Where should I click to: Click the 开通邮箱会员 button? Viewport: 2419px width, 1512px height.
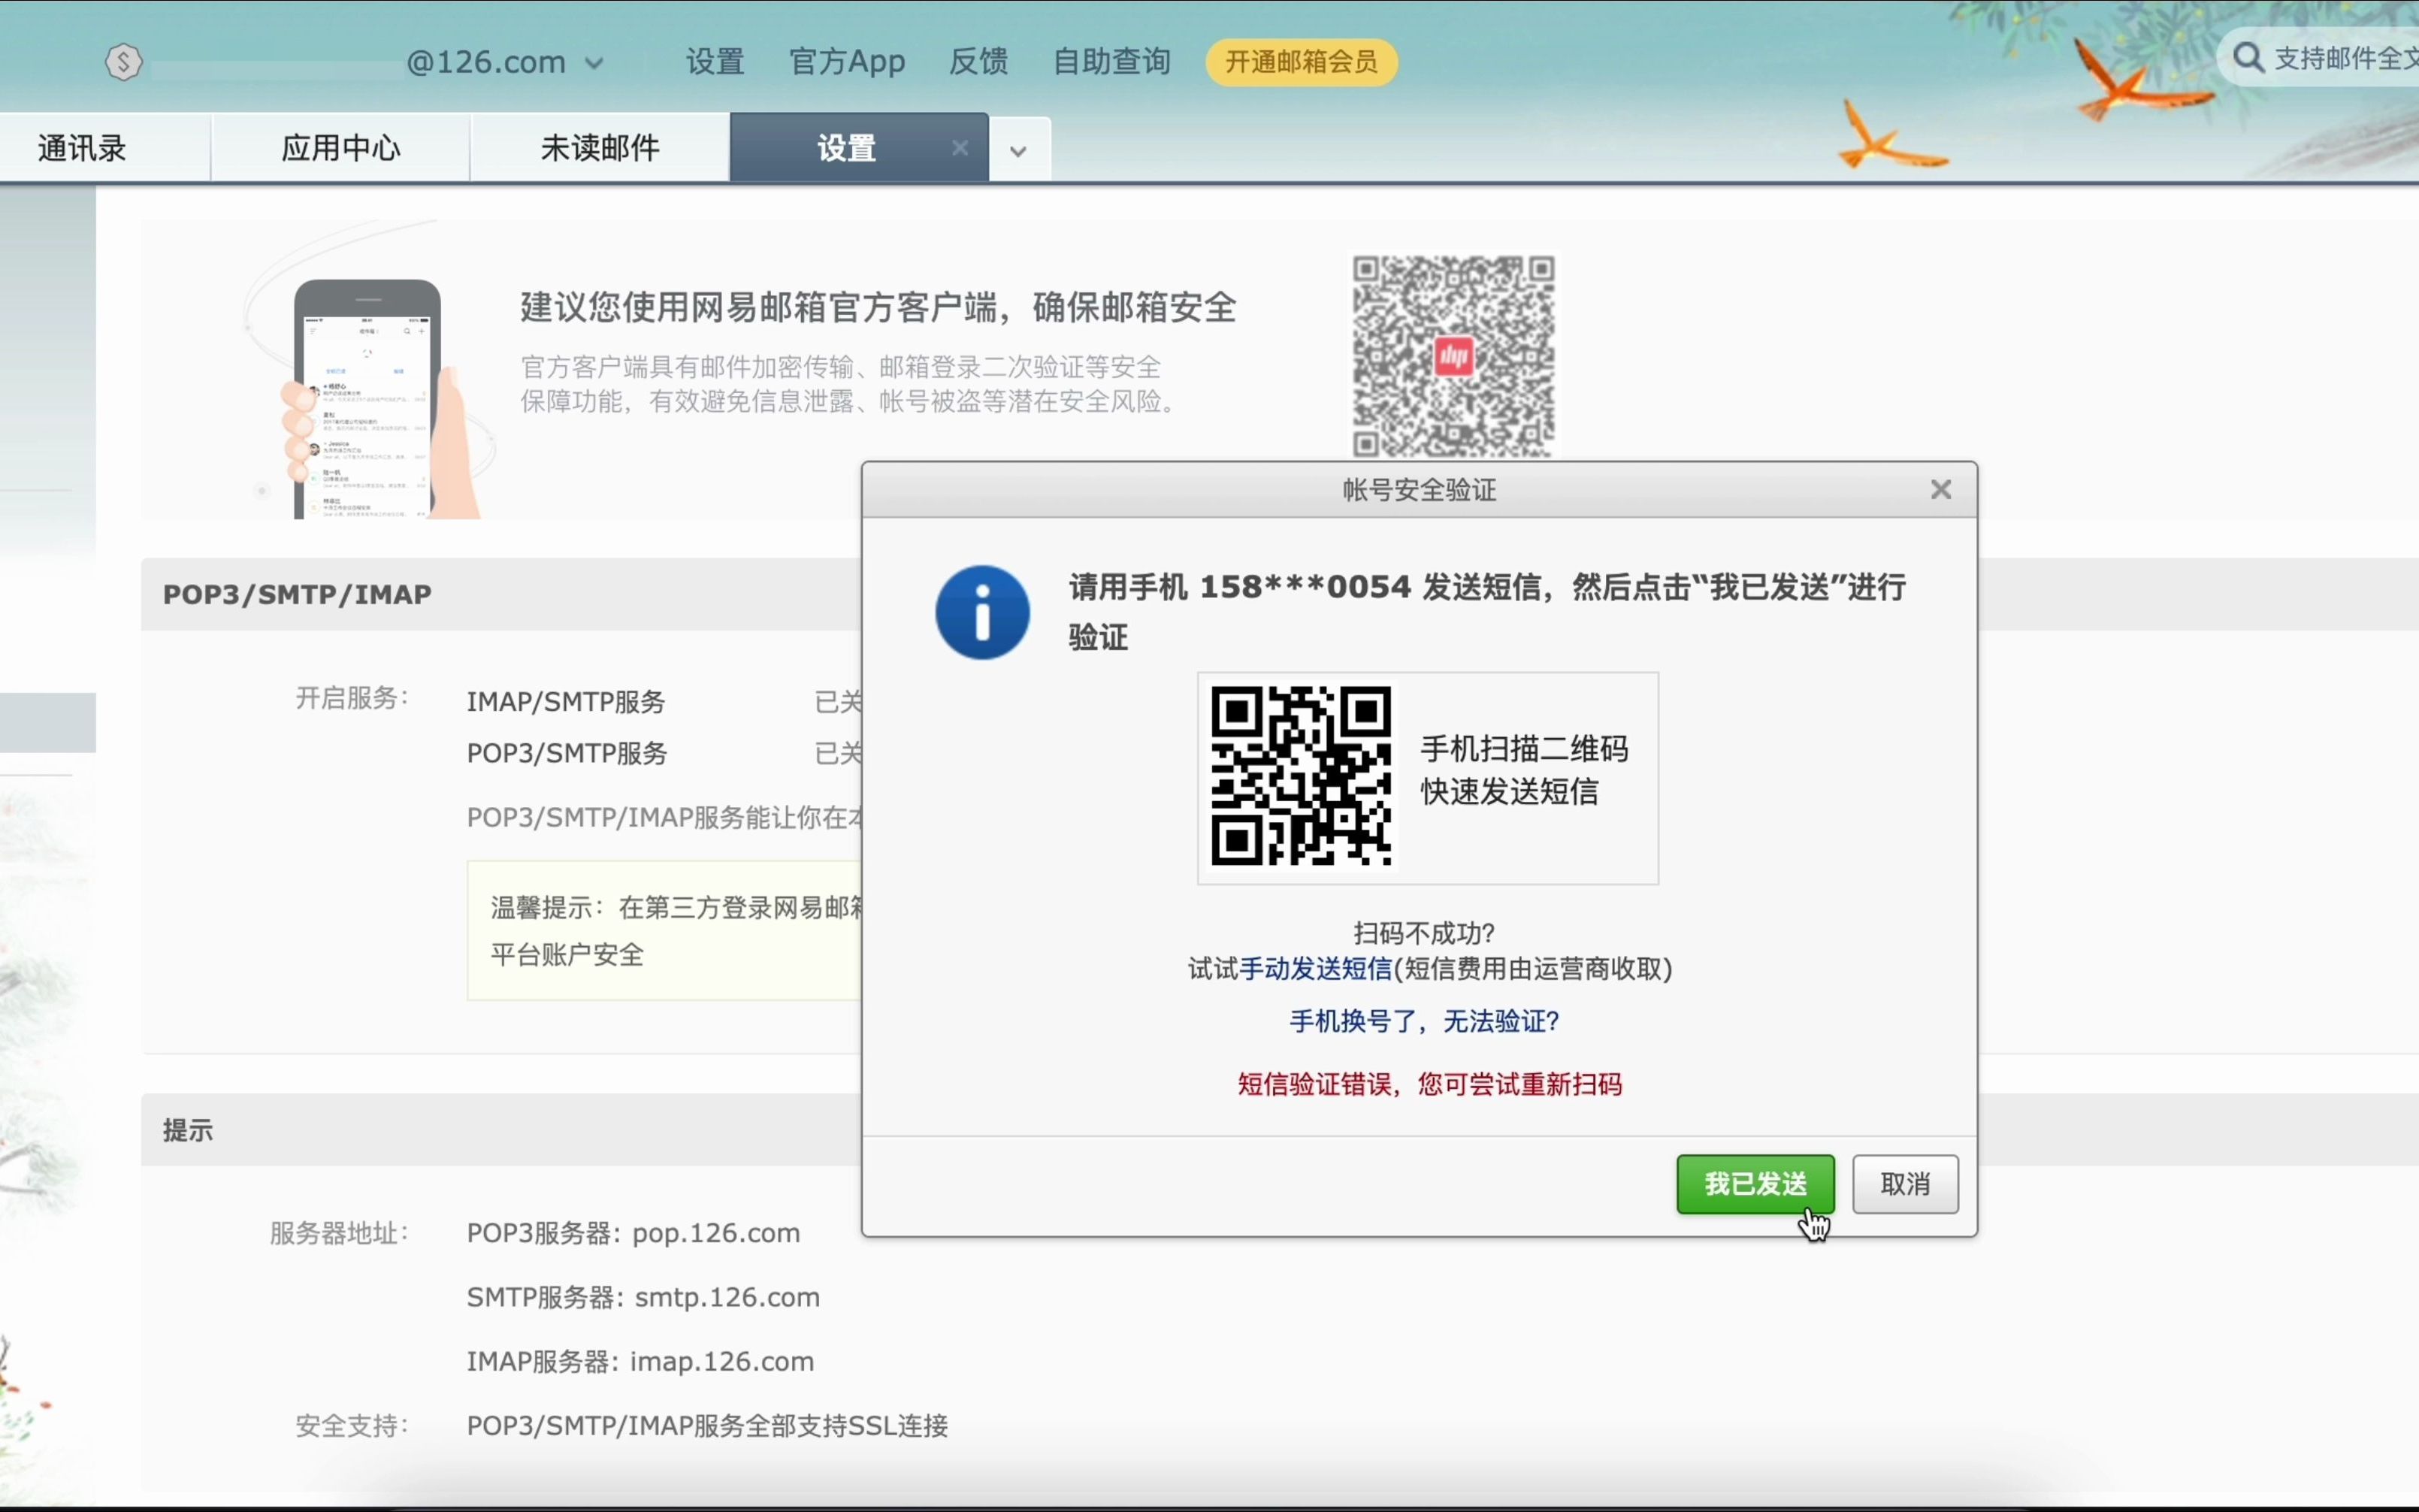pyautogui.click(x=1301, y=62)
